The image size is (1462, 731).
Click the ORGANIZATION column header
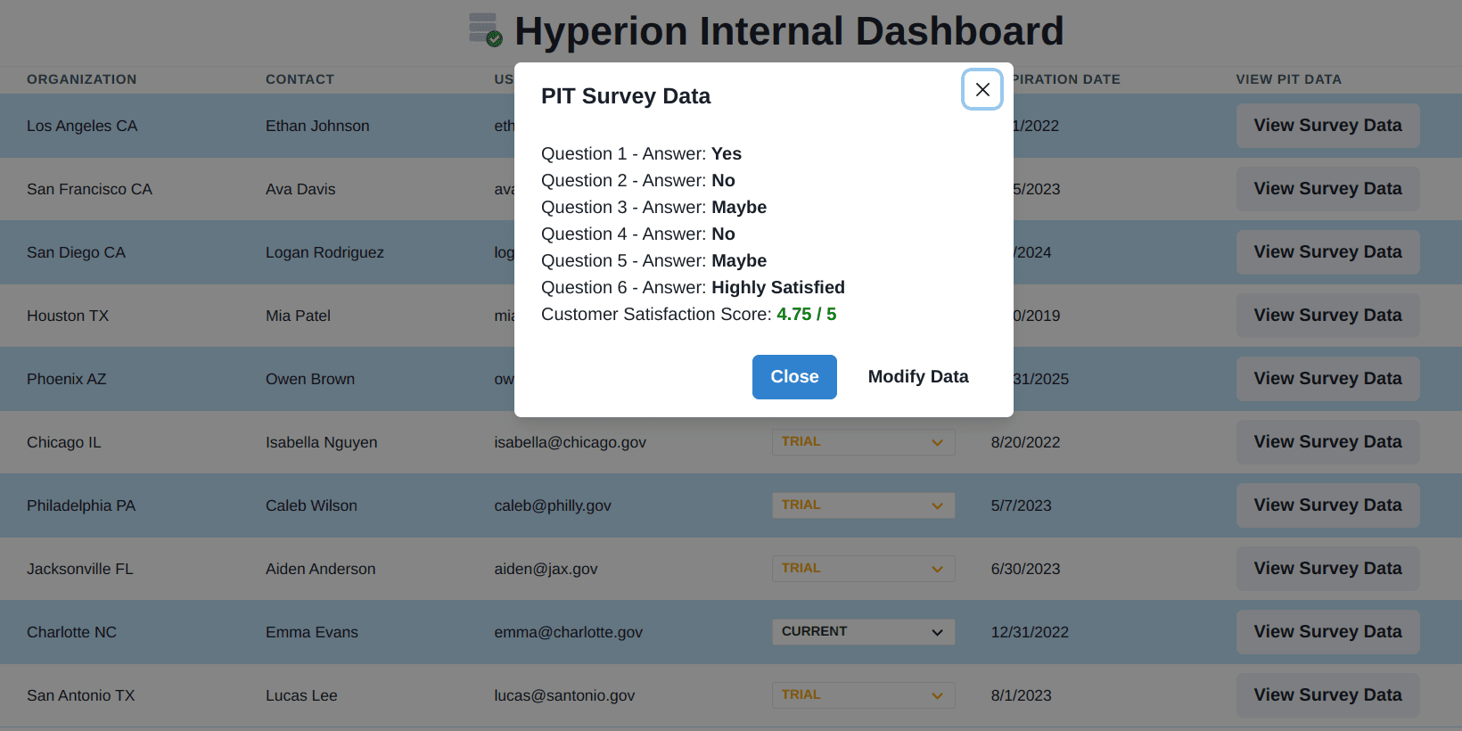coord(82,79)
